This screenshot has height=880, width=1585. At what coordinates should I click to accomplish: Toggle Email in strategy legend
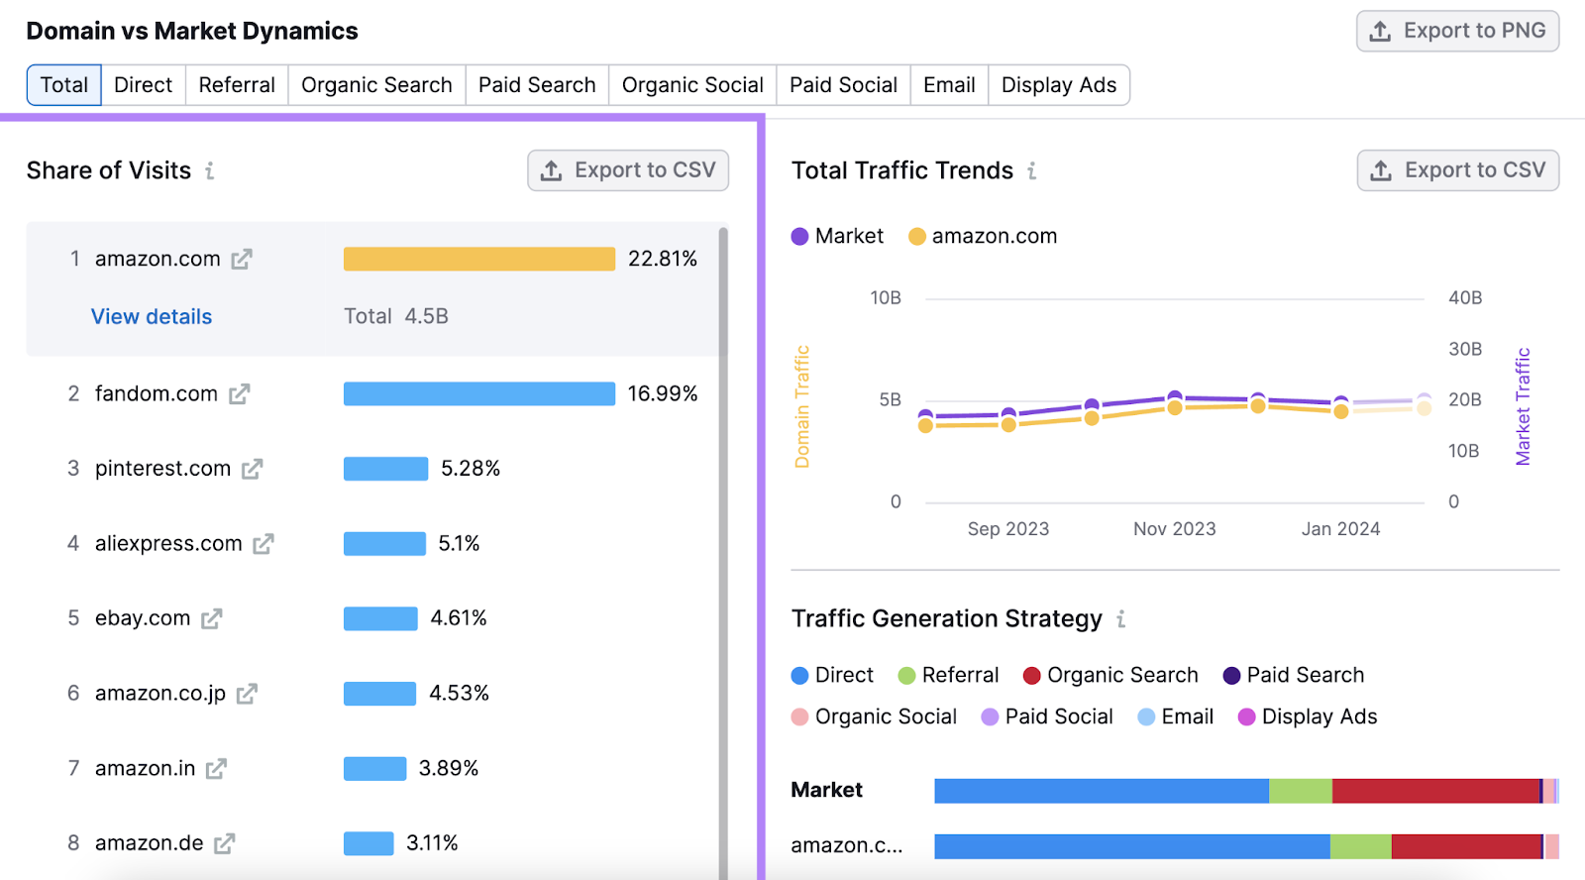click(1176, 716)
